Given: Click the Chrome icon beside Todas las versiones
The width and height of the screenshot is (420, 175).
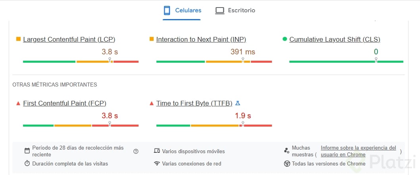Looking at the screenshot, I should (287, 163).
